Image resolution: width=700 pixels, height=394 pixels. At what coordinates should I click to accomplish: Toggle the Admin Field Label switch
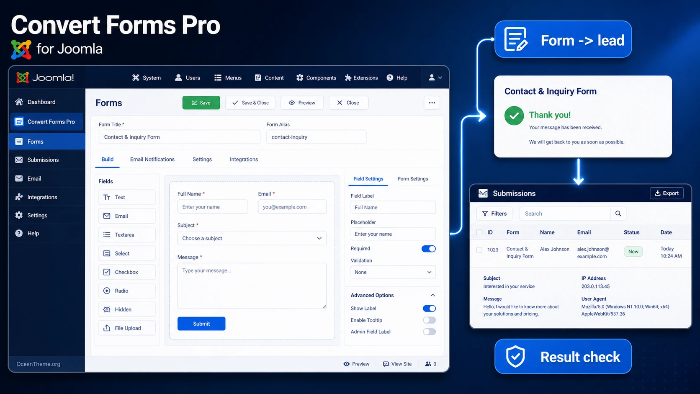(x=429, y=332)
